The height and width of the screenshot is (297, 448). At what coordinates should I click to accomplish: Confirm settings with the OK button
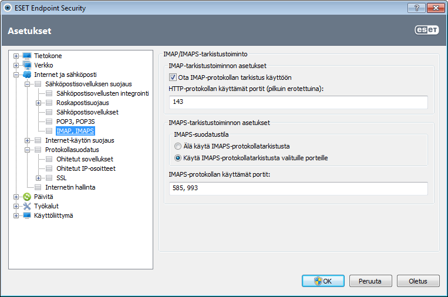[323, 281]
